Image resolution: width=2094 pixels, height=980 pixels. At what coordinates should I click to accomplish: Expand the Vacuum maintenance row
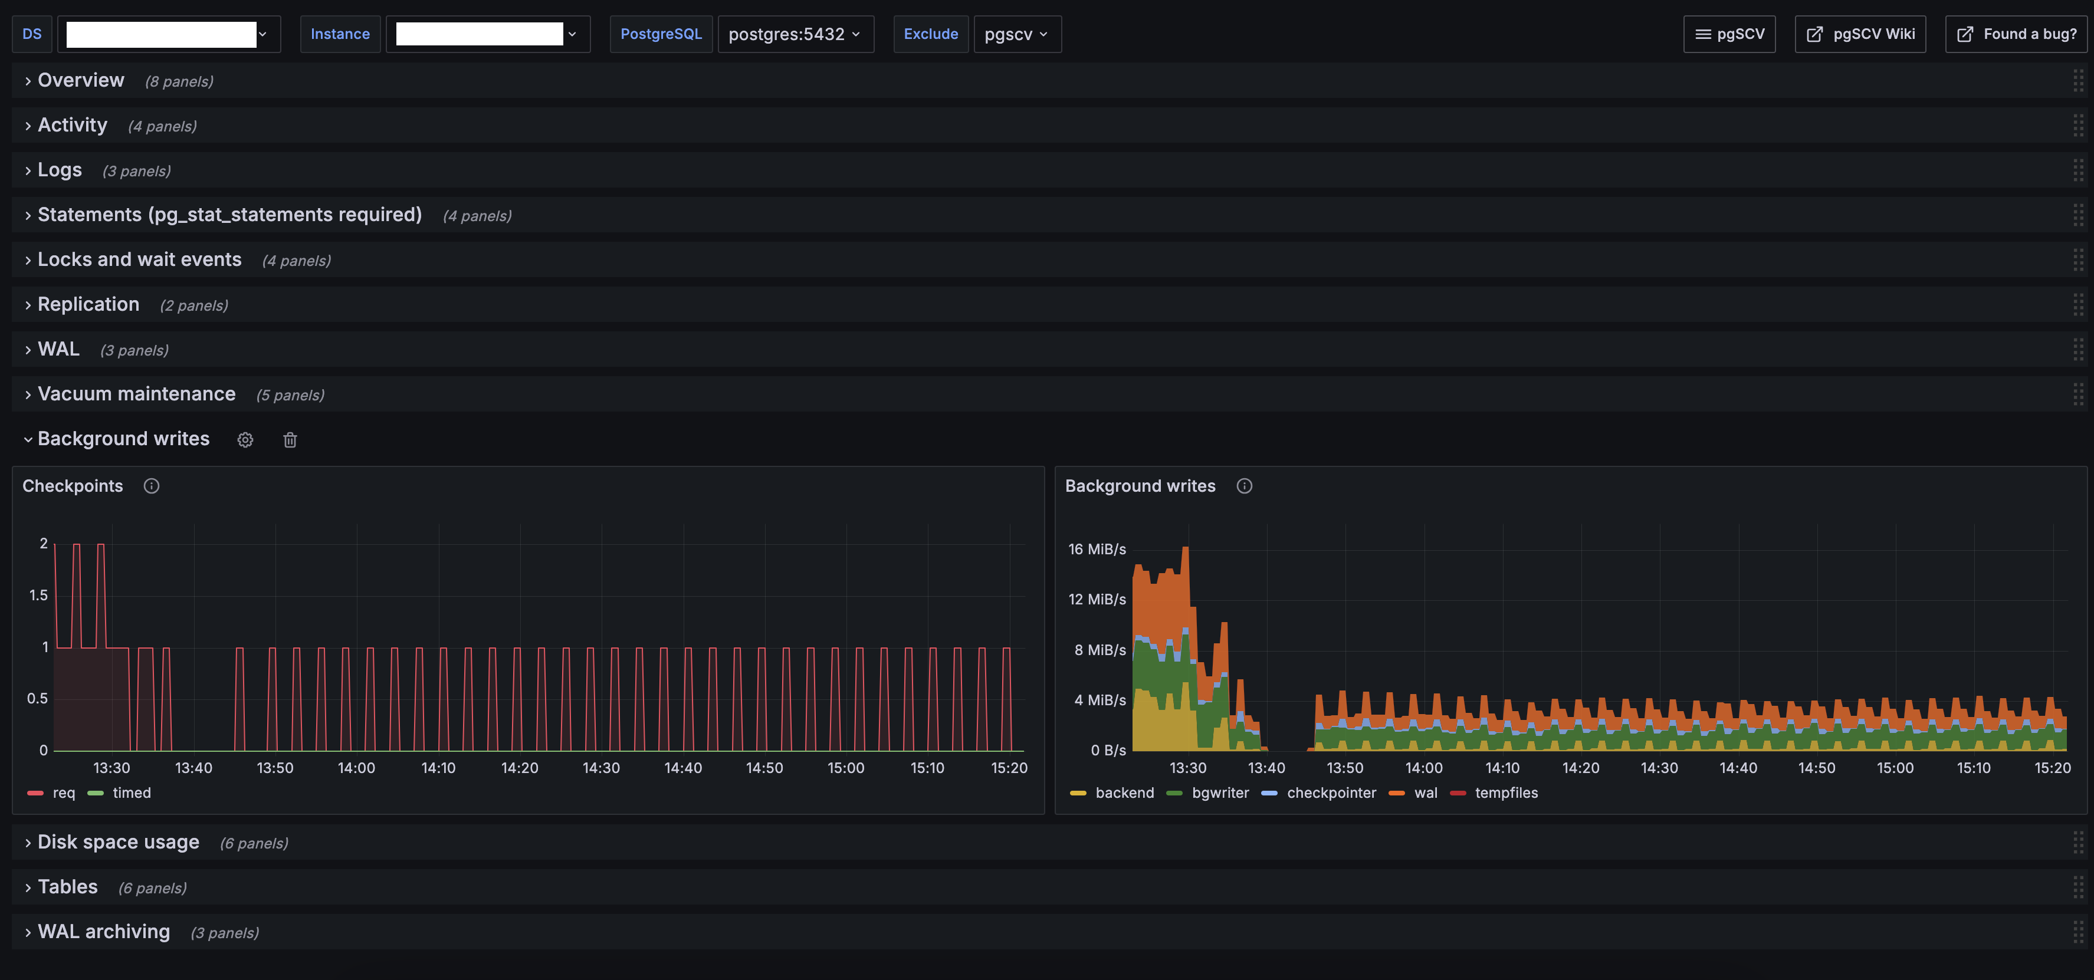pyautogui.click(x=136, y=394)
